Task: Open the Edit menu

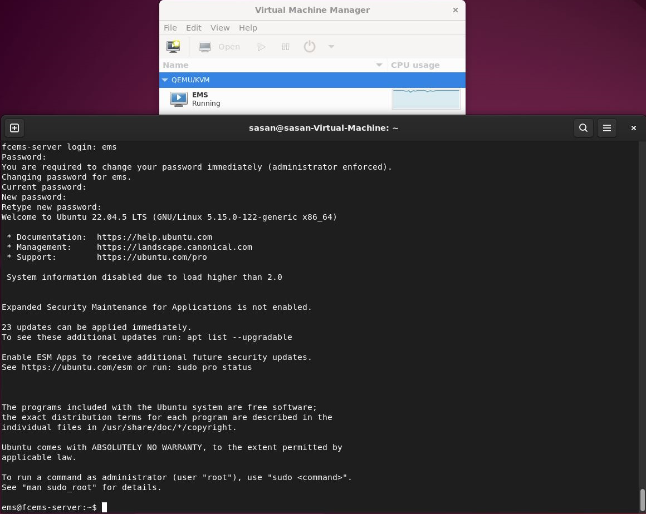Action: 193,27
